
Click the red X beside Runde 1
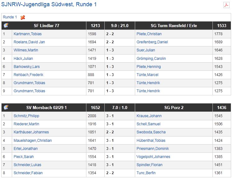23,17
